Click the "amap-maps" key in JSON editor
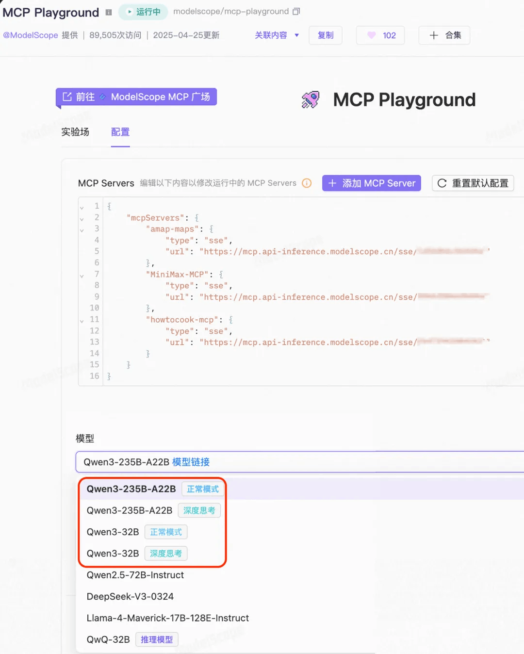The image size is (524, 654). click(x=172, y=229)
